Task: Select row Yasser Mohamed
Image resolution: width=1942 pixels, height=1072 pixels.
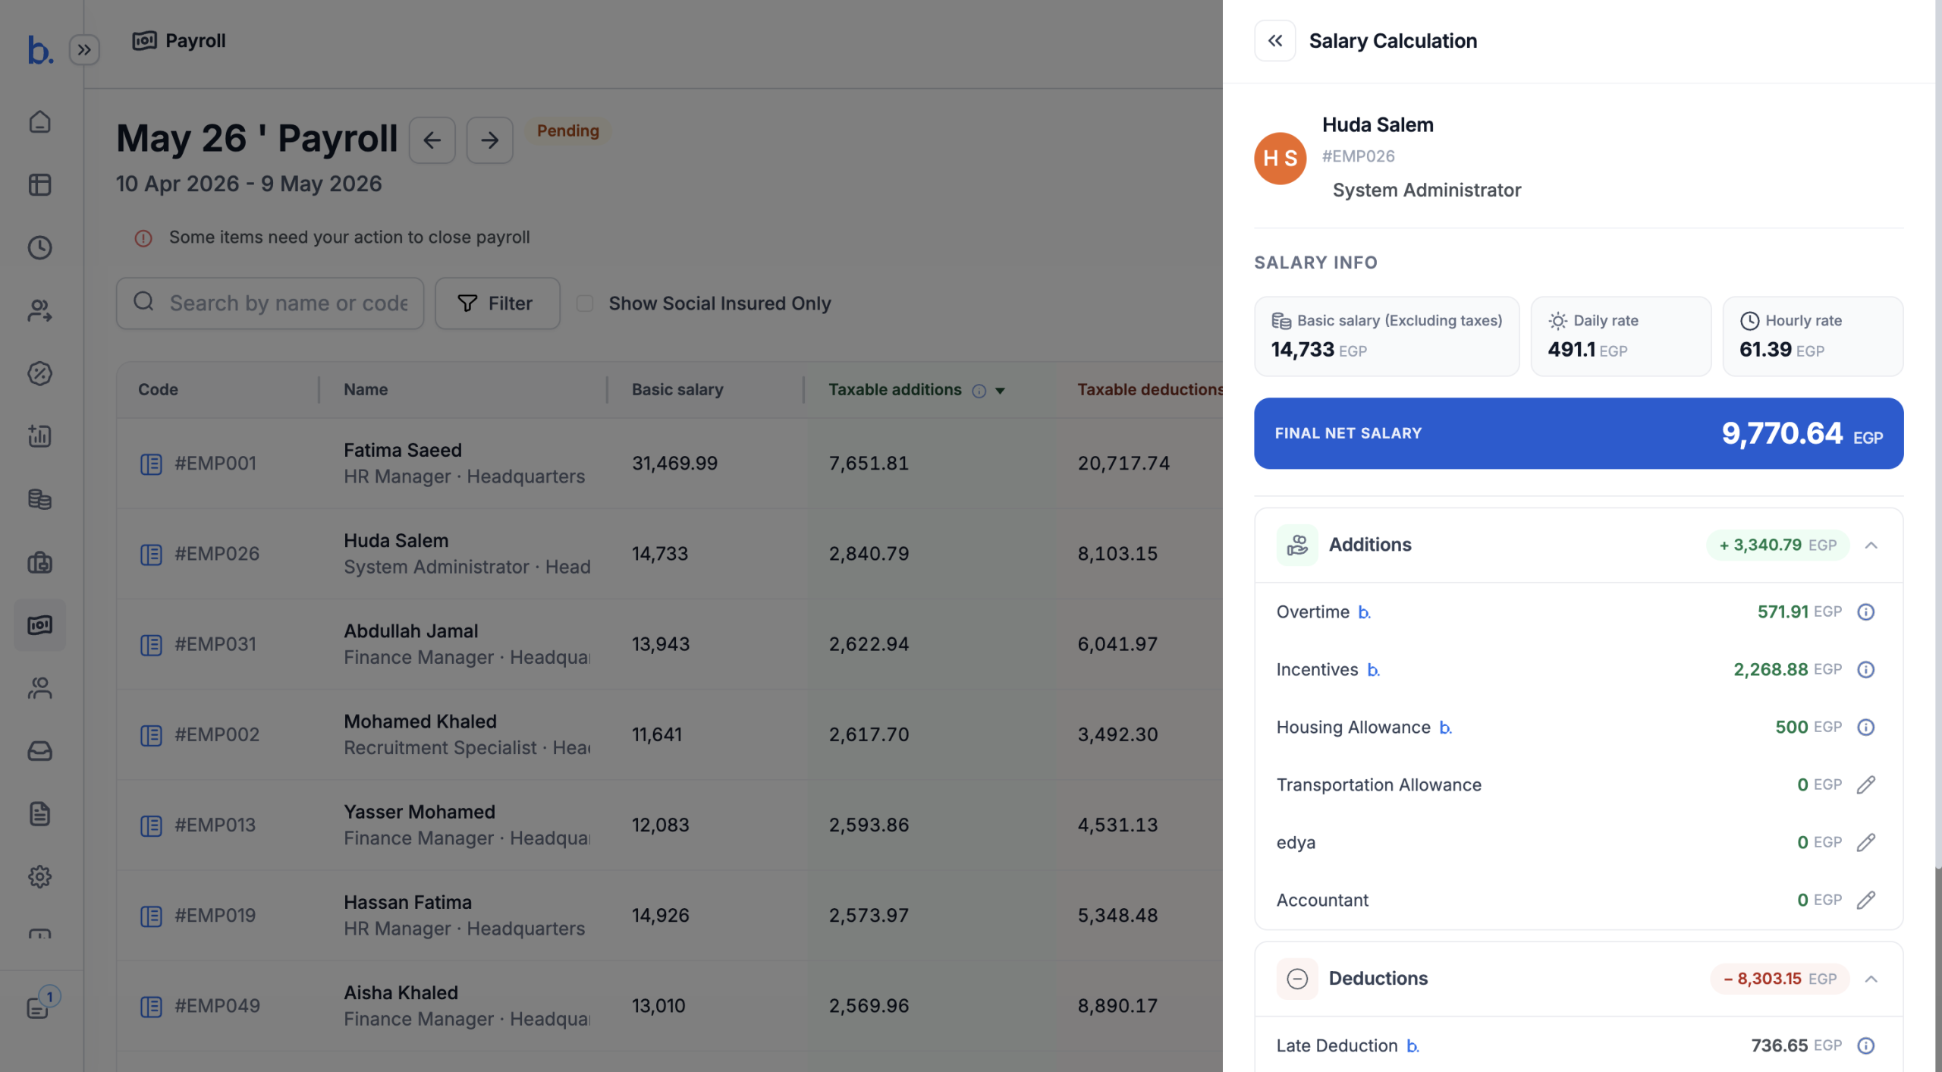Action: [670, 825]
